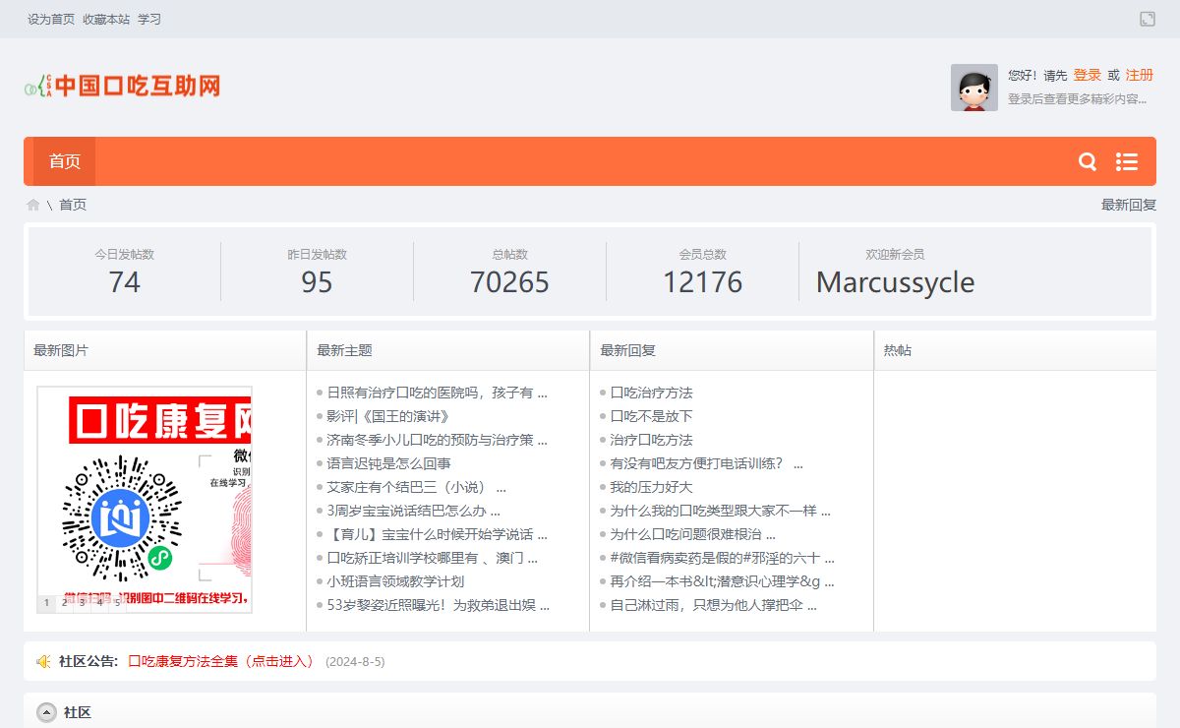Open reply 口吃治疗方法
Screen dimensions: 1180x728
(x=651, y=393)
